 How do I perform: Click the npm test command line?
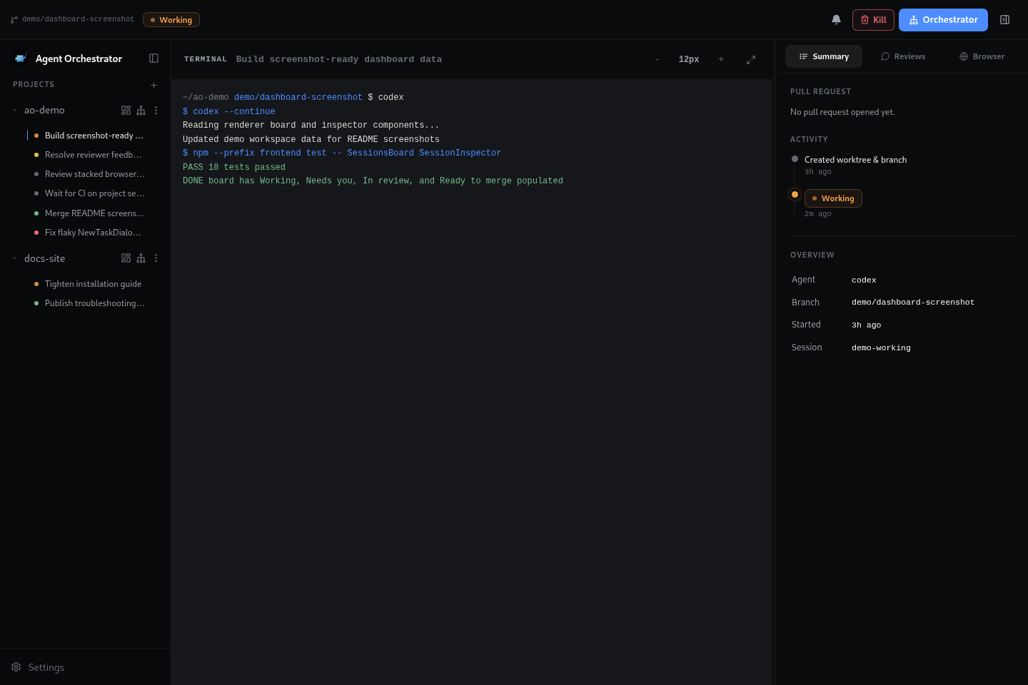point(342,153)
